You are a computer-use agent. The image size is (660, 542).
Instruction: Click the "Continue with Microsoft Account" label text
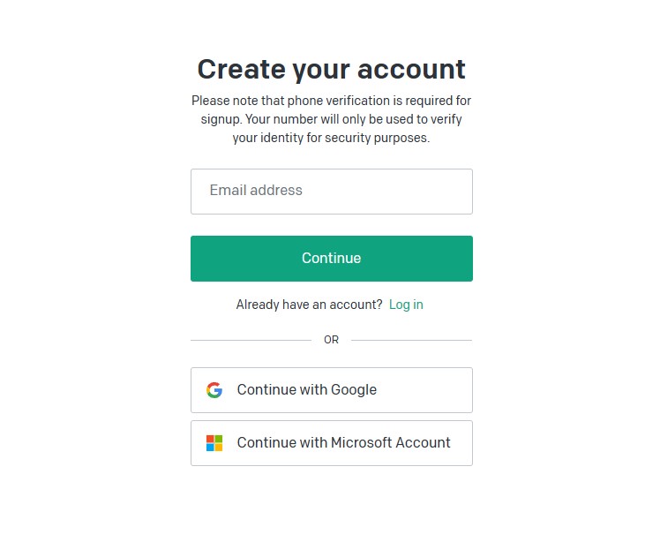tap(343, 443)
